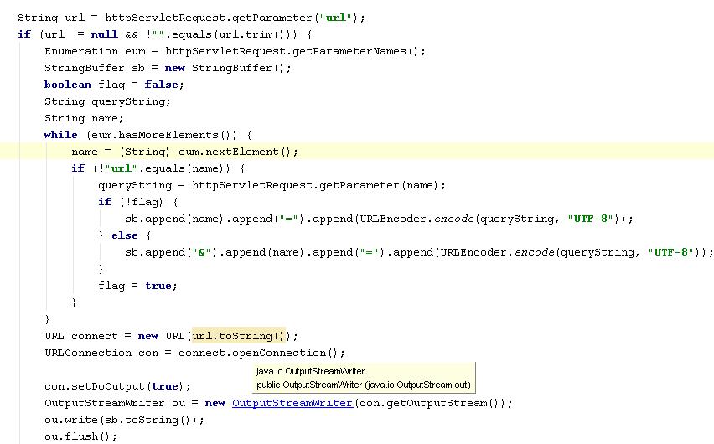Image resolution: width=714 pixels, height=444 pixels.
Task: Click the 'ou.write(sb.toString());' line
Action: (x=124, y=420)
